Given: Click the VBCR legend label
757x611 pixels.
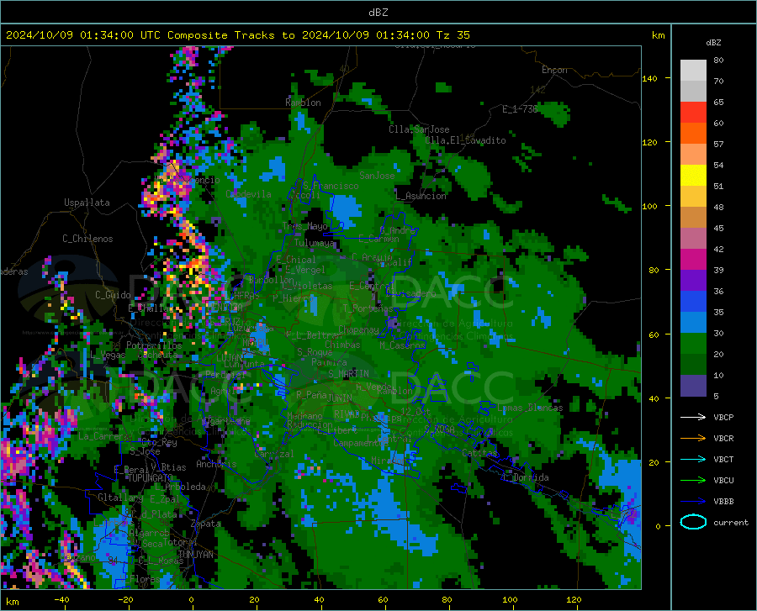Looking at the screenshot, I should (723, 439).
